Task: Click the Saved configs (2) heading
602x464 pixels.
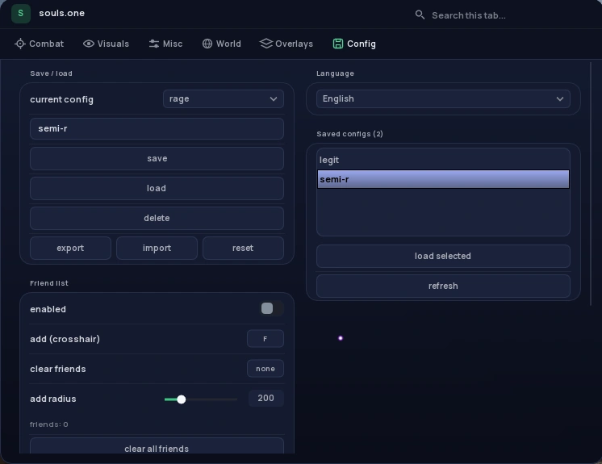Action: coord(349,134)
